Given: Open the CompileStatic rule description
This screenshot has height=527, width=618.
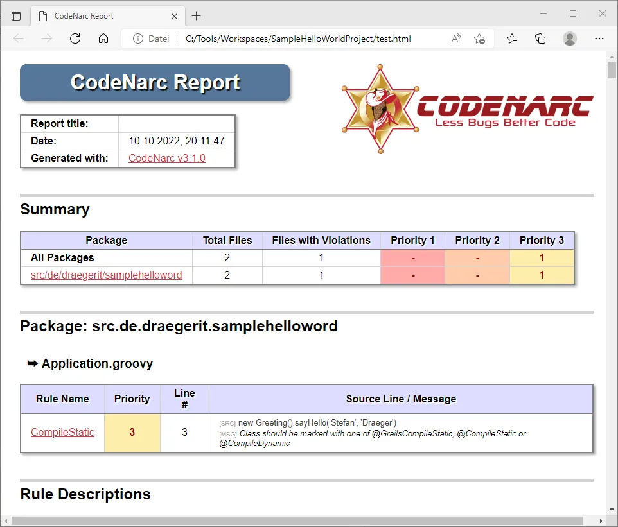Looking at the screenshot, I should point(62,432).
